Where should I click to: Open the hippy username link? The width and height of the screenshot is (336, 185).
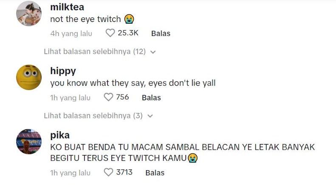tap(63, 71)
